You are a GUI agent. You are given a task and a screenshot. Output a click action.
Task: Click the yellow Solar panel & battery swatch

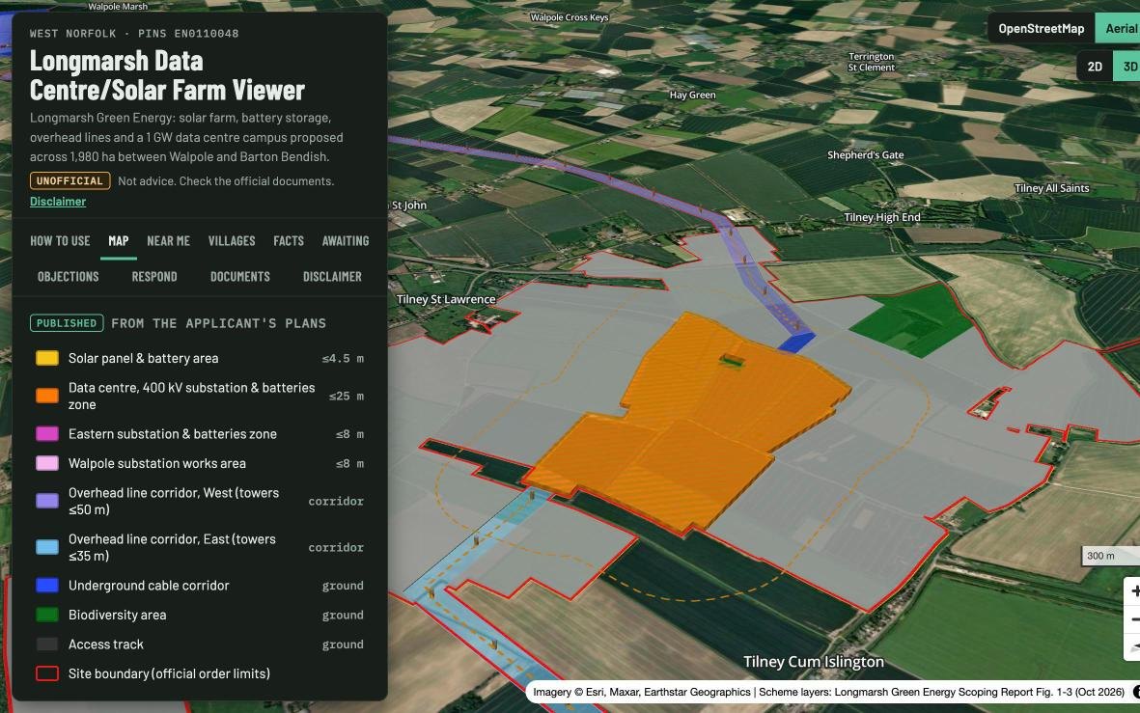pos(47,358)
